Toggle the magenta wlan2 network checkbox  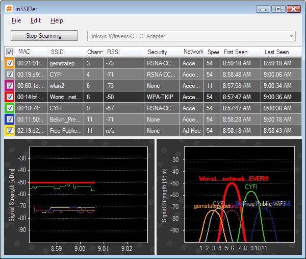[9, 85]
